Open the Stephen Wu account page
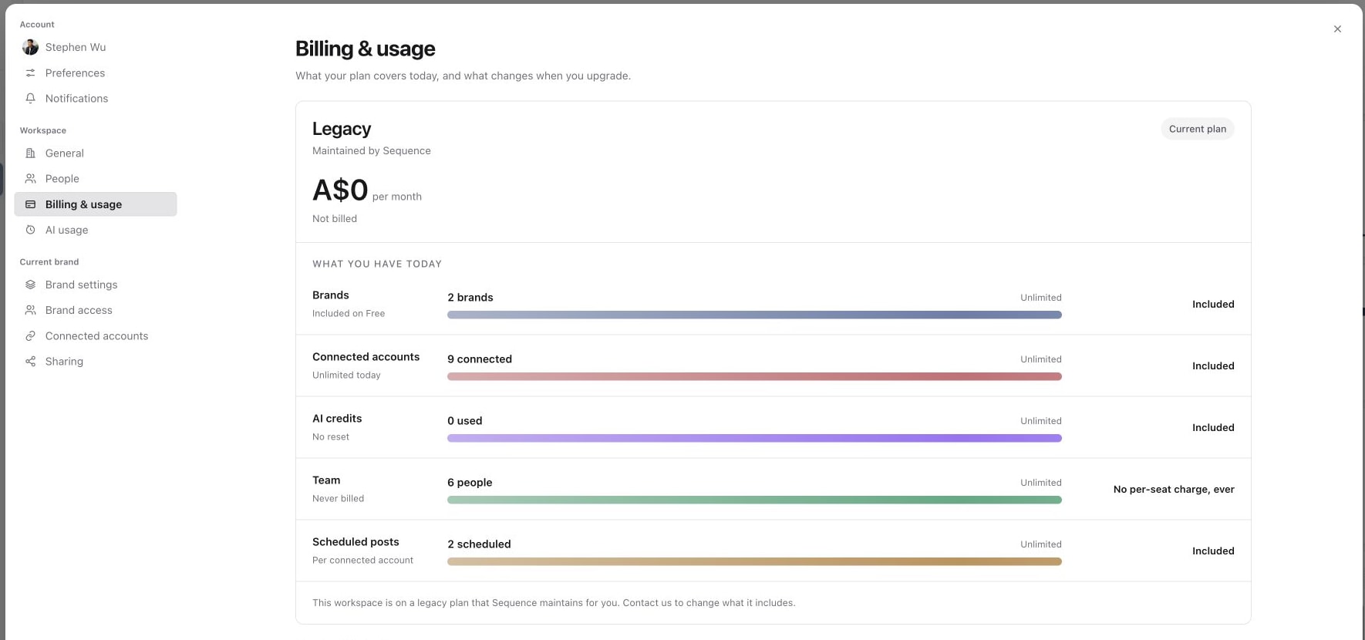The image size is (1365, 640). (x=96, y=47)
